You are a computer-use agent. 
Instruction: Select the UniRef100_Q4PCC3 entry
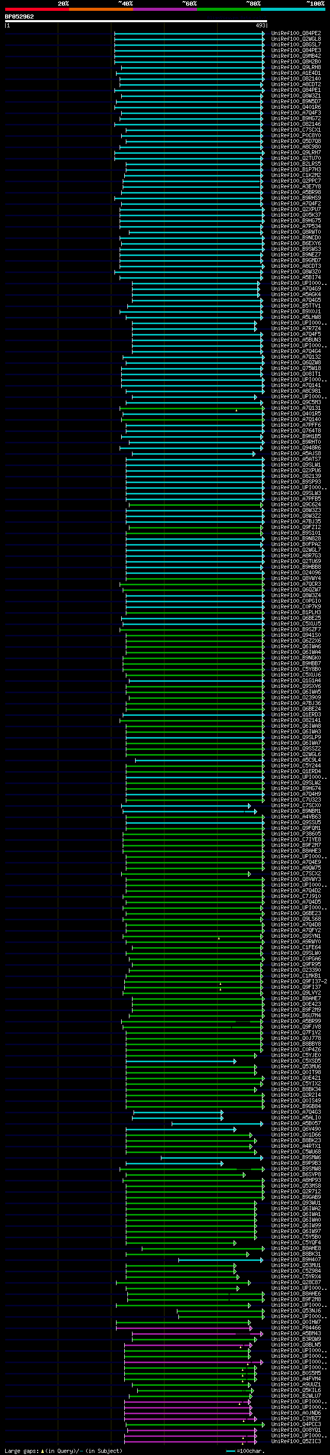[x=296, y=1425]
